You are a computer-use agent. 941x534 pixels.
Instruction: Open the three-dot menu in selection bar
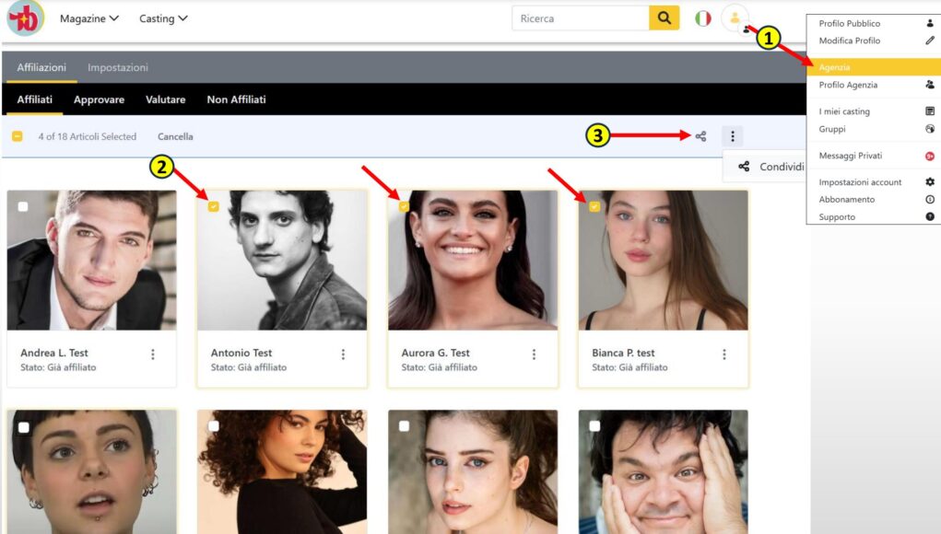pyautogui.click(x=732, y=136)
